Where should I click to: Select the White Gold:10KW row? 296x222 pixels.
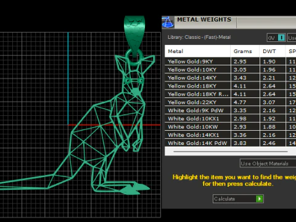(230, 127)
